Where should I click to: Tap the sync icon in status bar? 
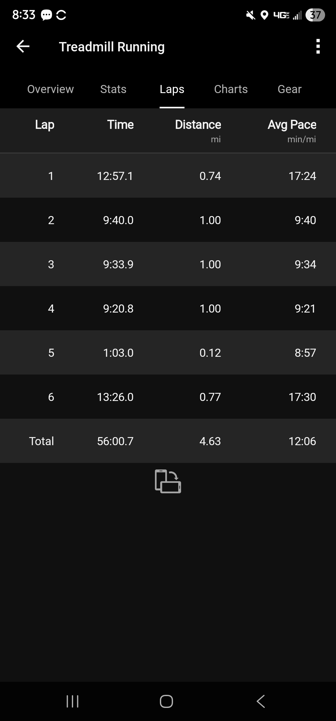61,15
